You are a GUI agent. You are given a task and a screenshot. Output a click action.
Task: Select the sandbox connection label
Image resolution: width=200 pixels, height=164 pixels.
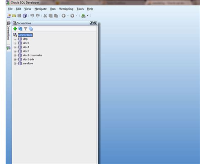(x=28, y=63)
